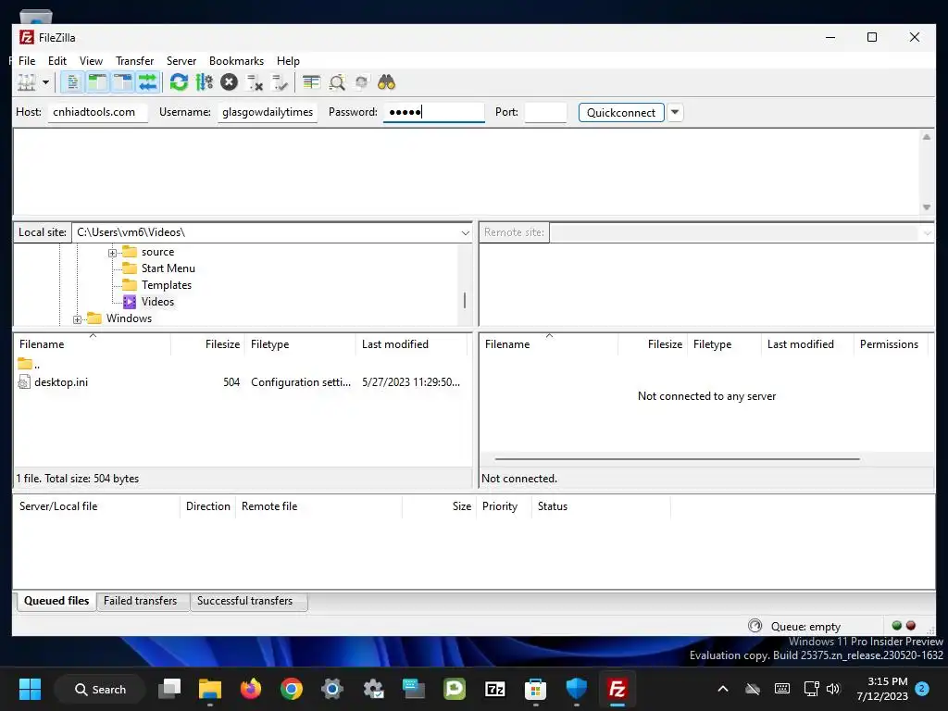The width and height of the screenshot is (948, 711).
Task: Click the disconnect from server icon
Action: (x=255, y=82)
